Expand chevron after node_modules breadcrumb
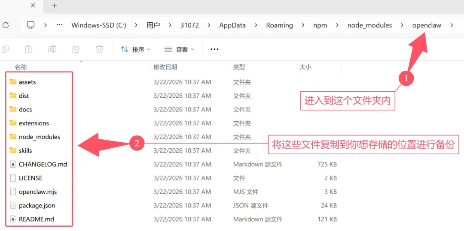 point(402,25)
